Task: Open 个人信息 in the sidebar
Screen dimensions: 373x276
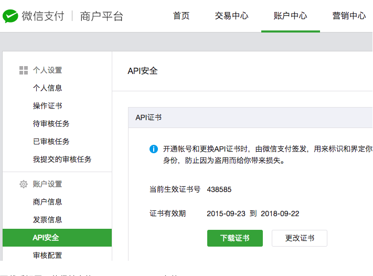Action: pos(47,88)
